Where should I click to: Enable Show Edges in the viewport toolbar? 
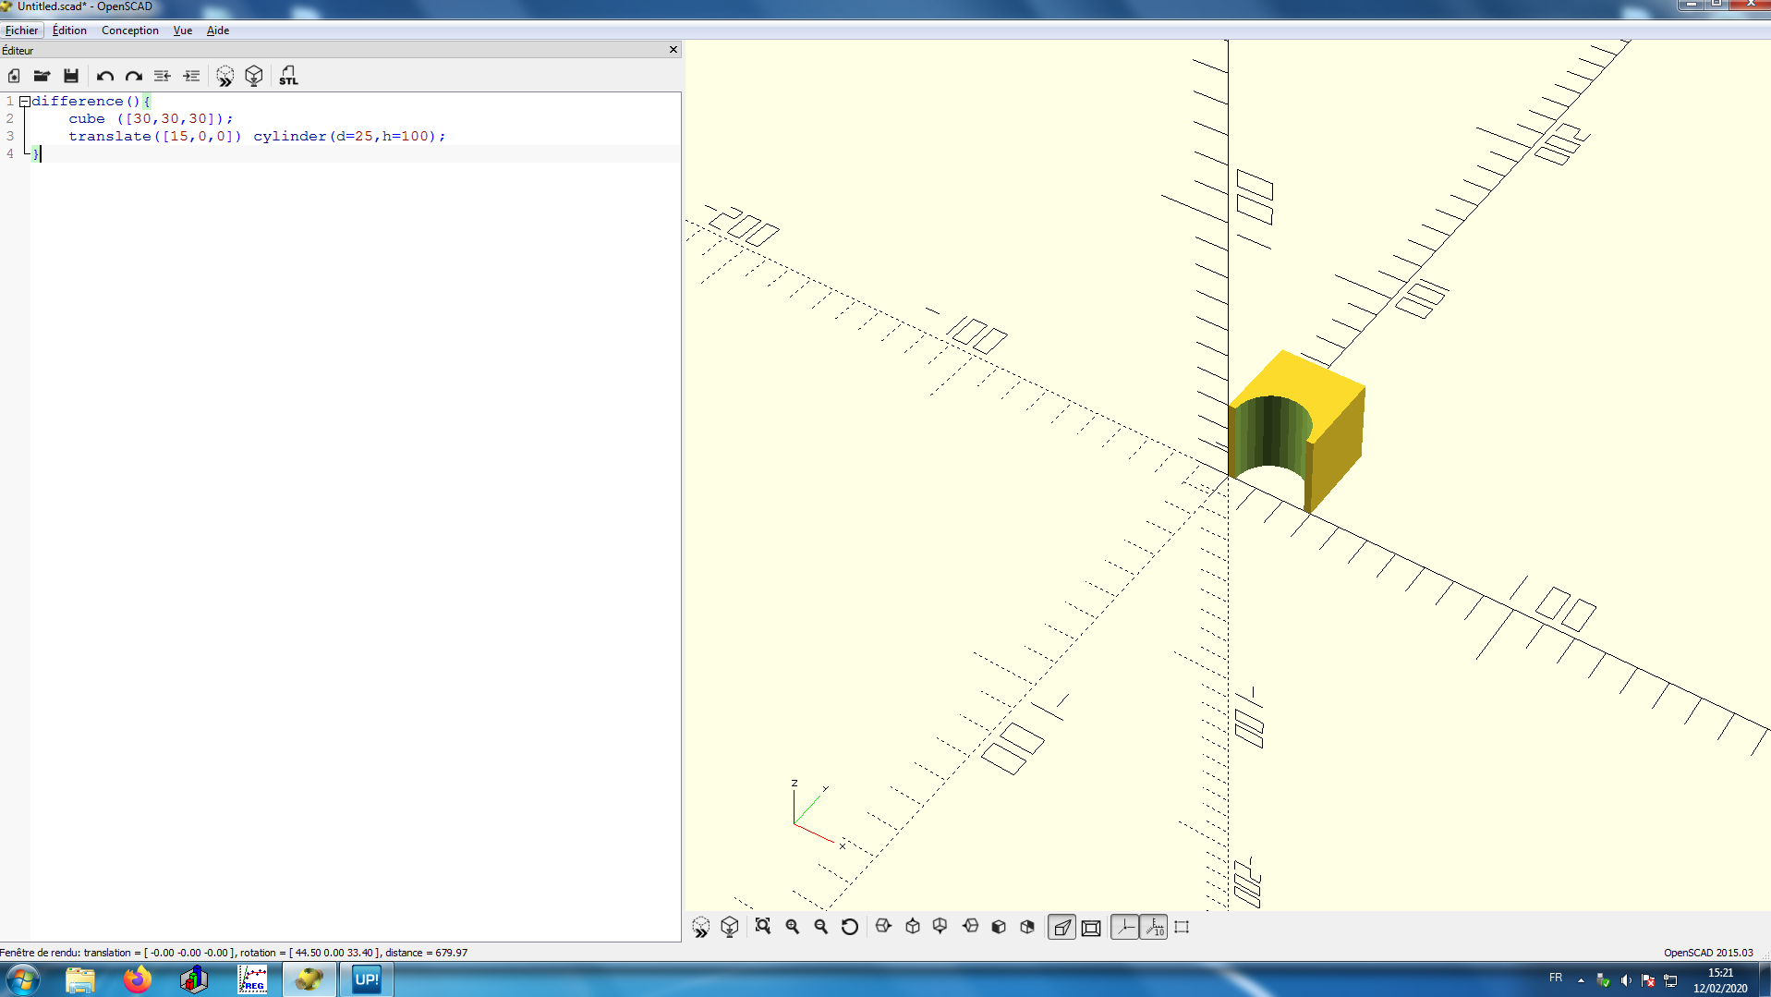click(x=1182, y=927)
